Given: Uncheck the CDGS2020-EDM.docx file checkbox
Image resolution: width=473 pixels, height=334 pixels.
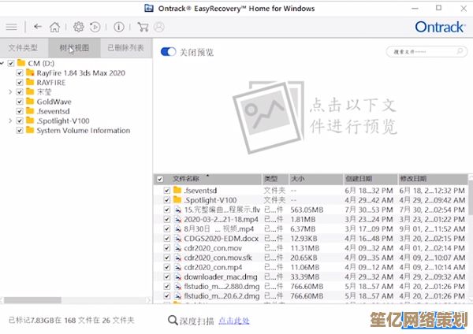Looking at the screenshot, I should pyautogui.click(x=166, y=238).
